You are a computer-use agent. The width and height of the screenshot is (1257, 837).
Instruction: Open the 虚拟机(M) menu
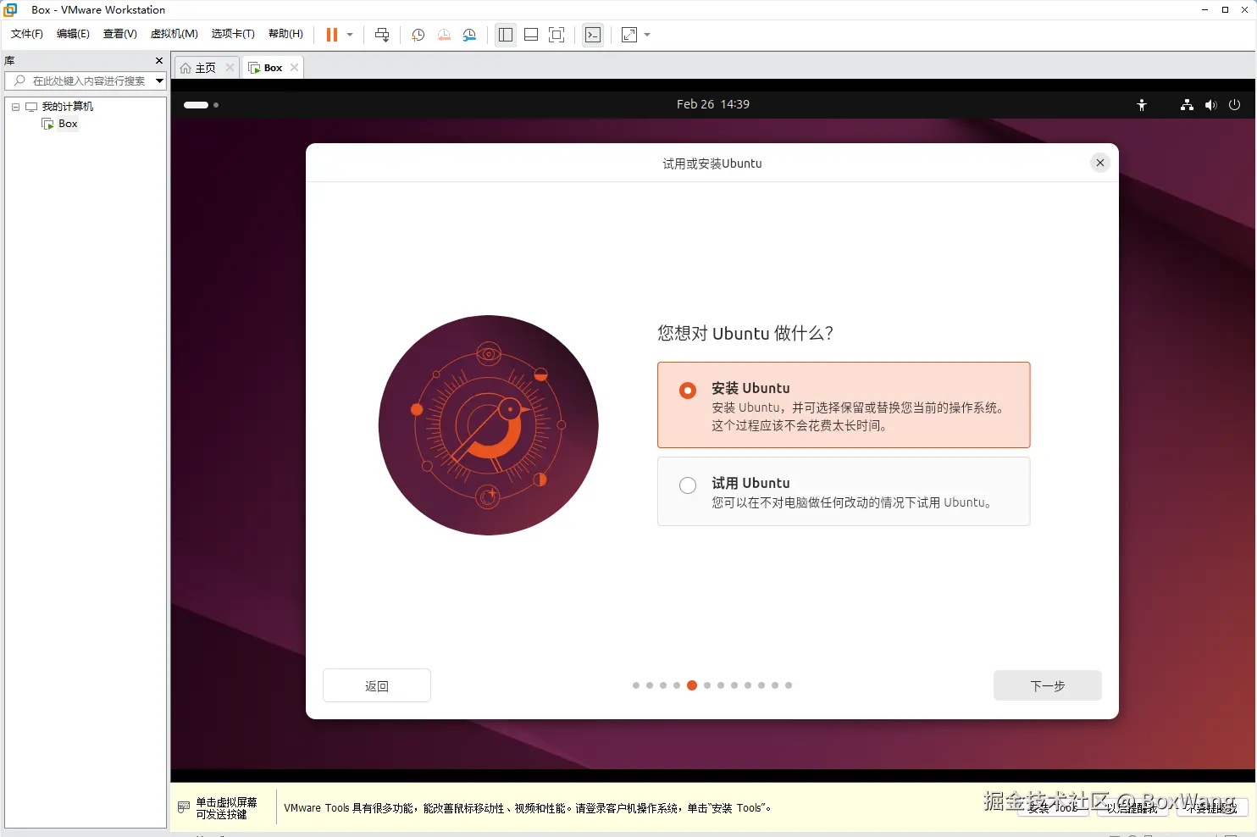174,34
